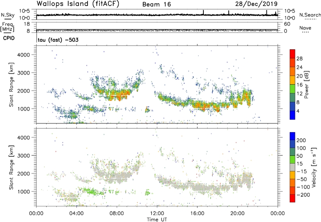Click the 'N.Search' legend label
The height and width of the screenshot is (222, 321).
pyautogui.click(x=310, y=15)
